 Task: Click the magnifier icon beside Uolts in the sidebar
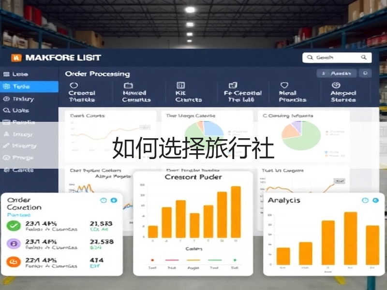coord(6,110)
